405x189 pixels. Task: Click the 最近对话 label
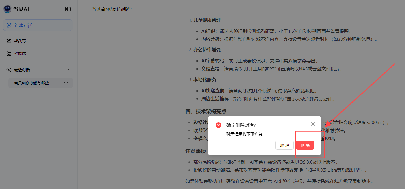(x=22, y=70)
